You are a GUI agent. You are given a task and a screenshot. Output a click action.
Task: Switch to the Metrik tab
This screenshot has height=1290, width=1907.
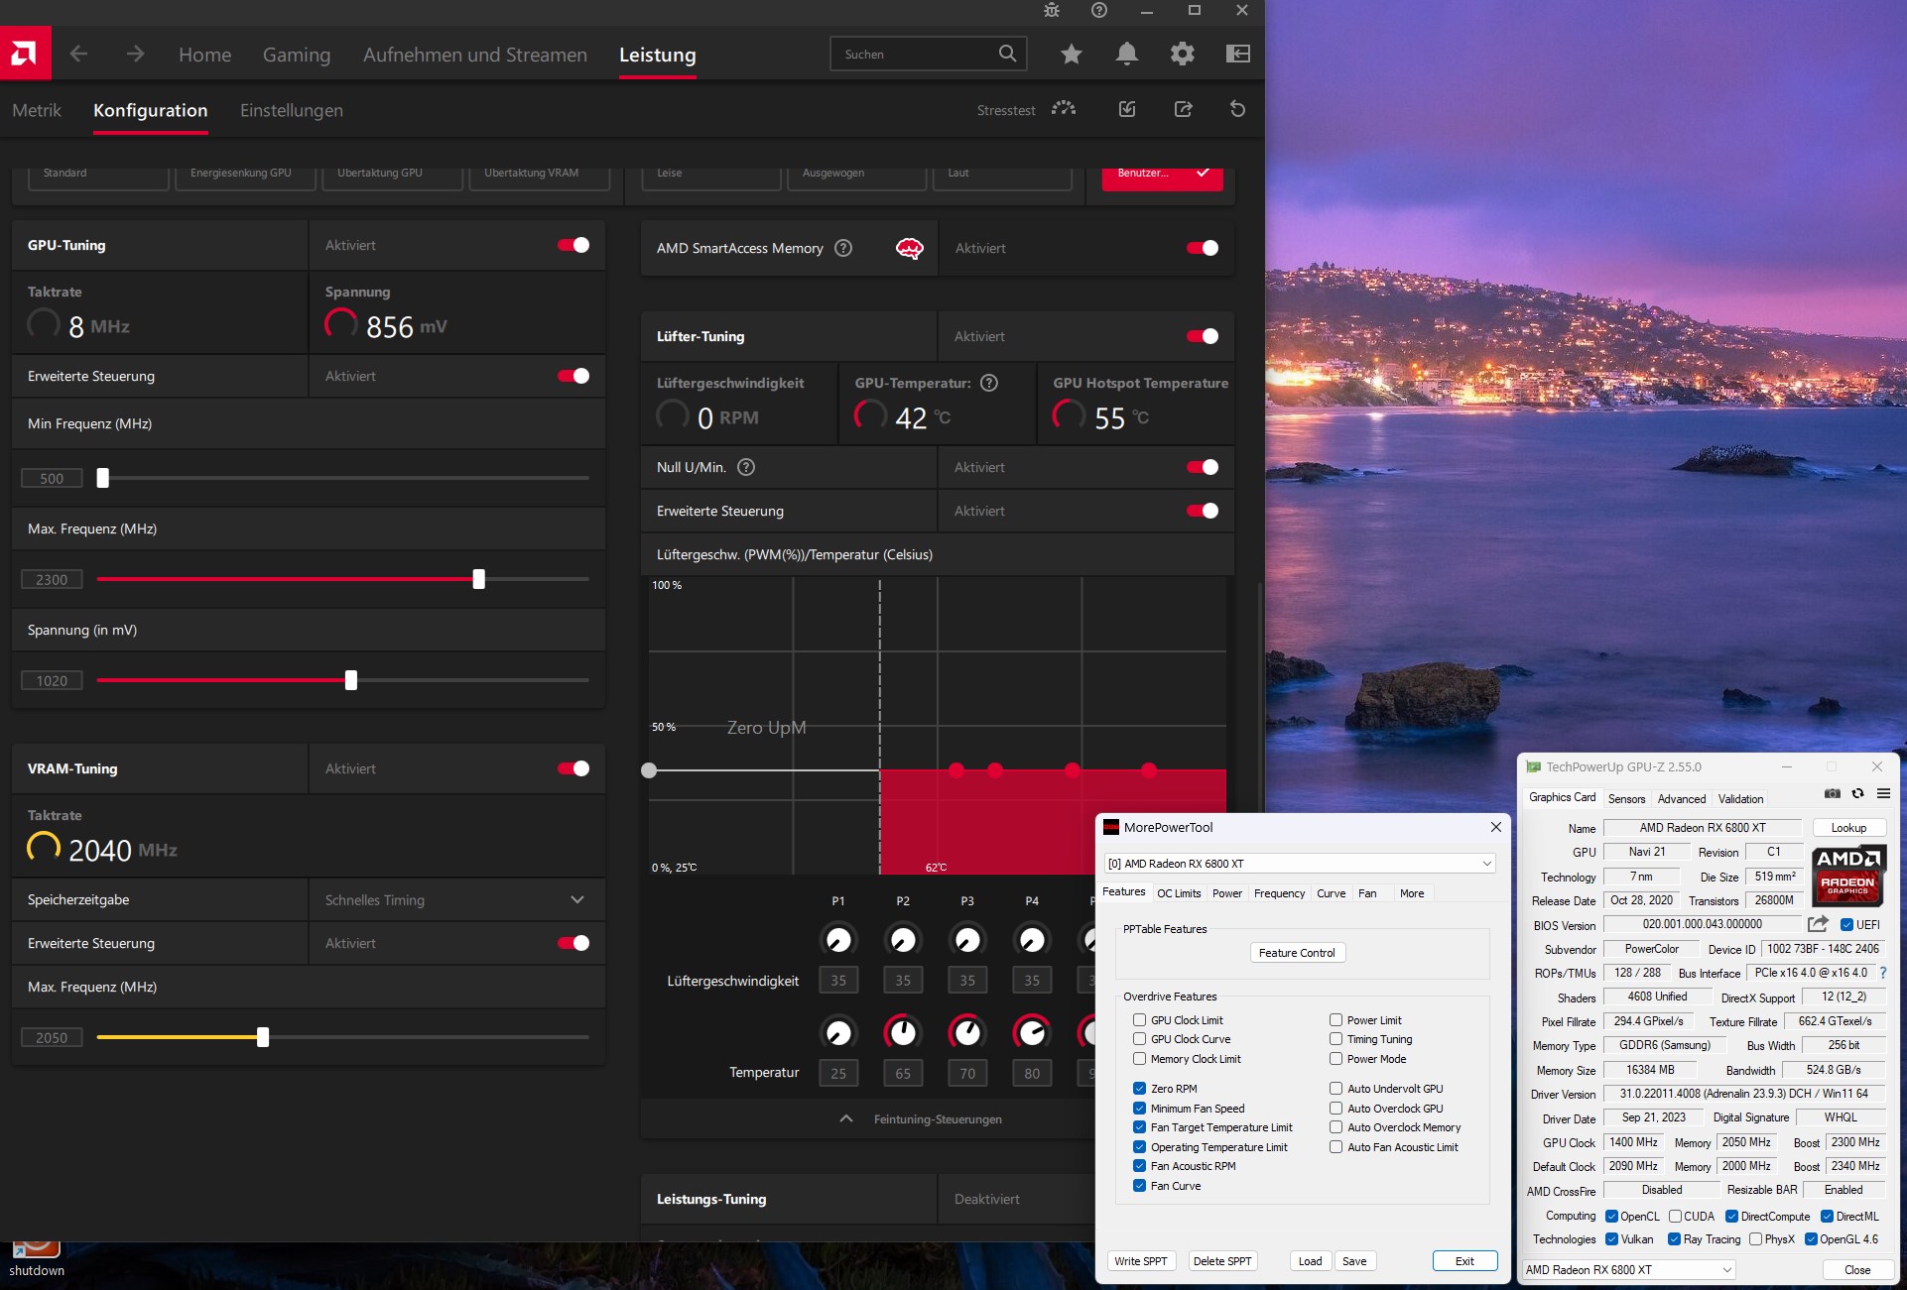pos(37,110)
